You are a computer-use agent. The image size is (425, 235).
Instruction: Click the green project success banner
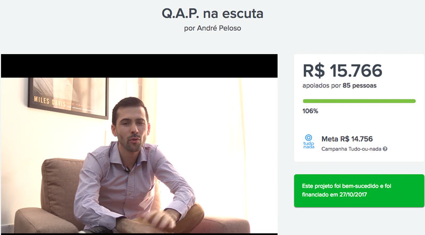pos(359,190)
